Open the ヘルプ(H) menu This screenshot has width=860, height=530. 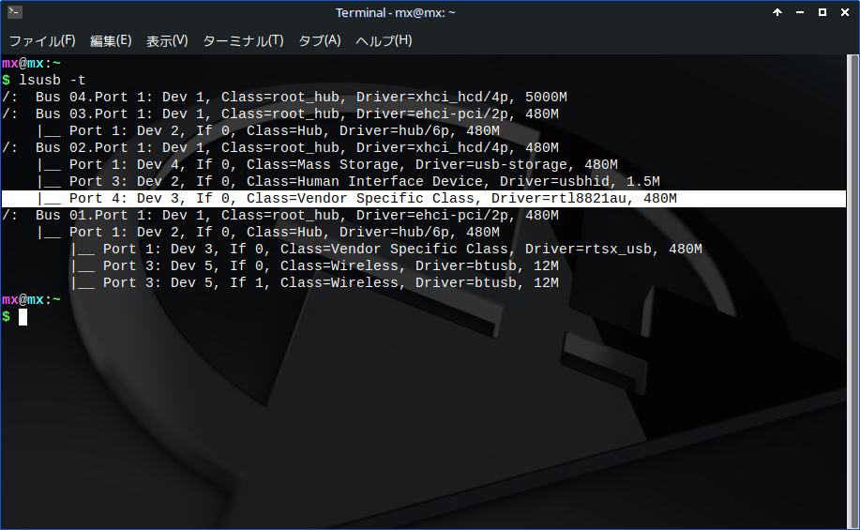384,40
